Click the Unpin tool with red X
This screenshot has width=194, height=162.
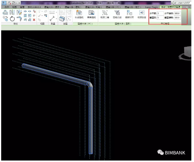[x=34, y=11]
